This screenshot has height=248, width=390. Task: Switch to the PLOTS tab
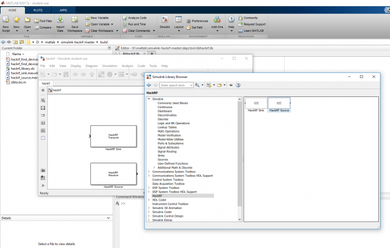tap(38, 10)
